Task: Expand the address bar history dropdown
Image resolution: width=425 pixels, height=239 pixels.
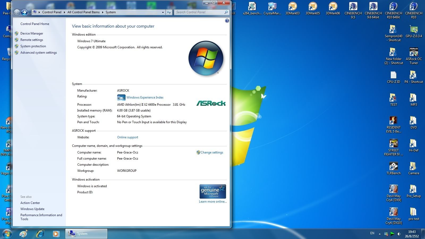Action: (163, 12)
